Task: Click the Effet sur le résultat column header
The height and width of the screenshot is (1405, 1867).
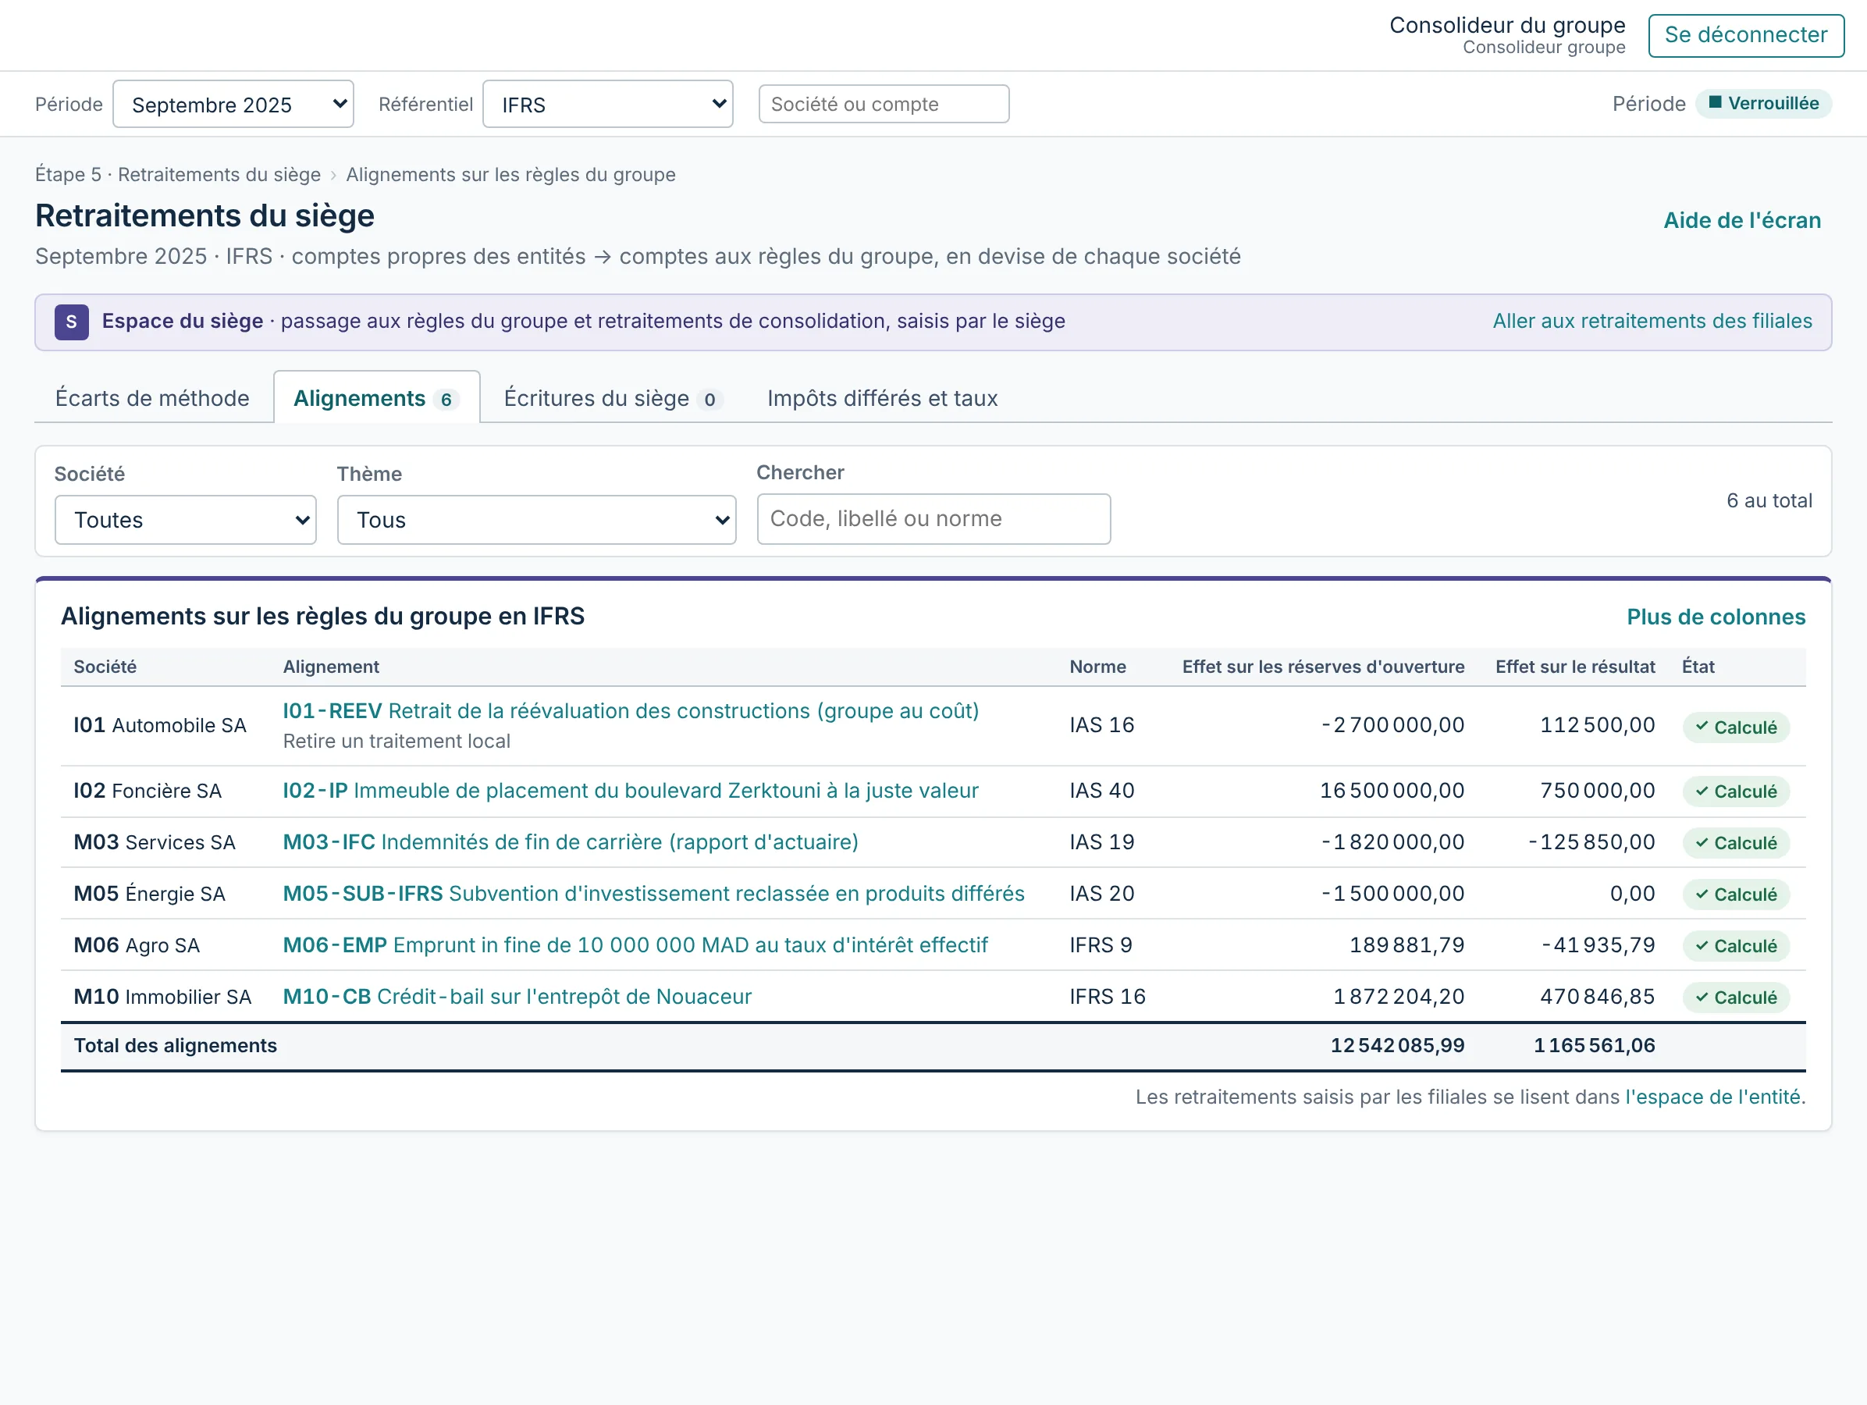Action: point(1574,667)
